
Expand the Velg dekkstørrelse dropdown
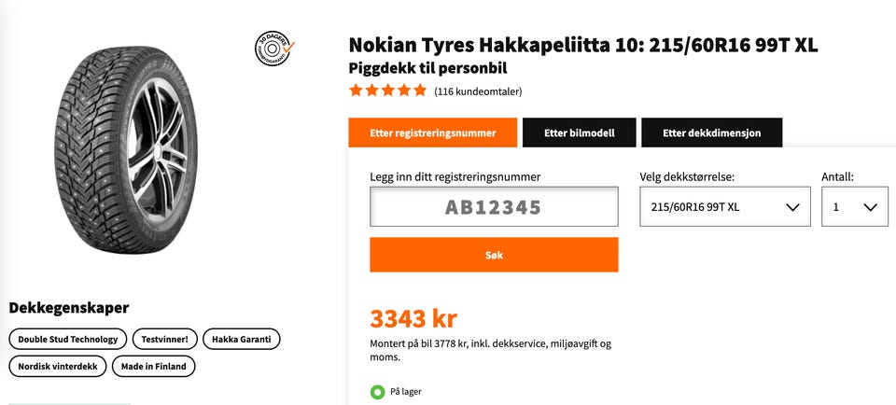coord(724,206)
